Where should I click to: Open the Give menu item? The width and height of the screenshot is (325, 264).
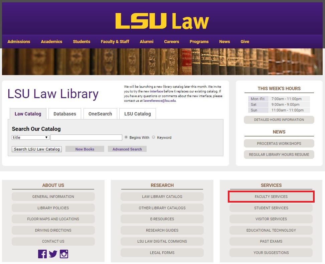pyautogui.click(x=245, y=41)
